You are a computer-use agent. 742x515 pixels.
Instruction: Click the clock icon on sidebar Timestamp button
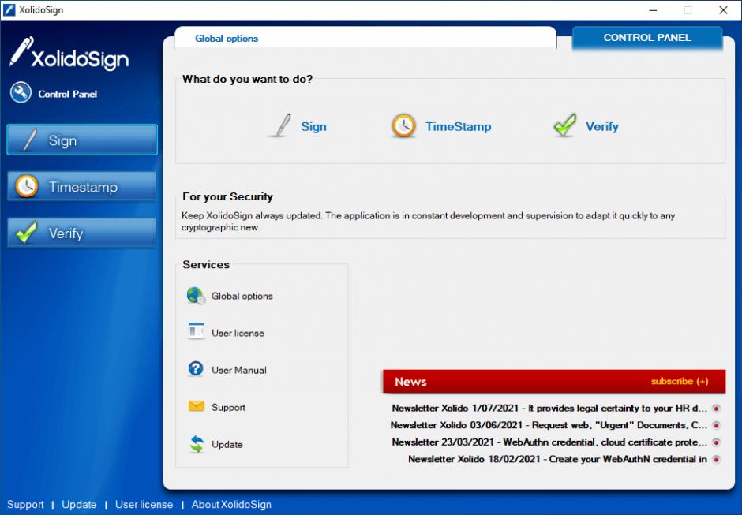tap(27, 186)
